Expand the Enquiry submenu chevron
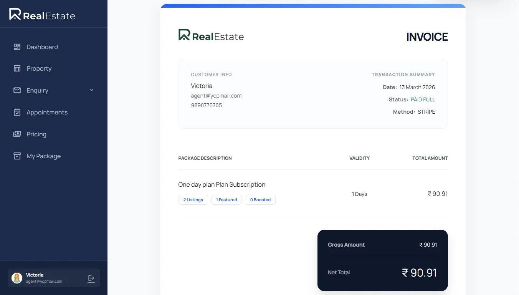519x295 pixels. coord(91,90)
